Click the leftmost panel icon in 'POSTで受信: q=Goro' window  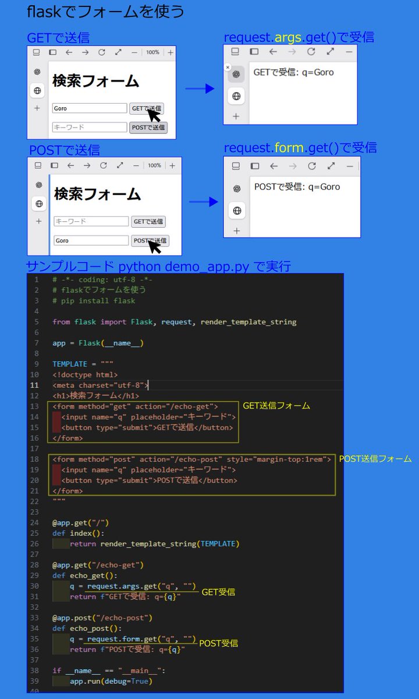[236, 166]
